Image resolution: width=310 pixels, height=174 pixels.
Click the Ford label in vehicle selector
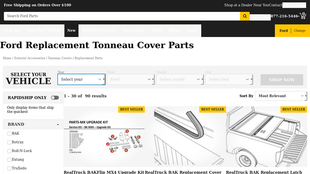point(284,31)
